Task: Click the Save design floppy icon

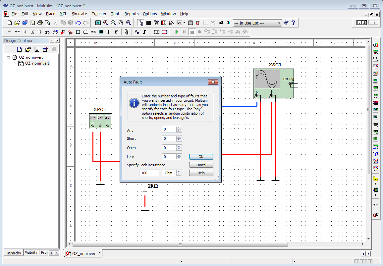Action: coord(32,23)
